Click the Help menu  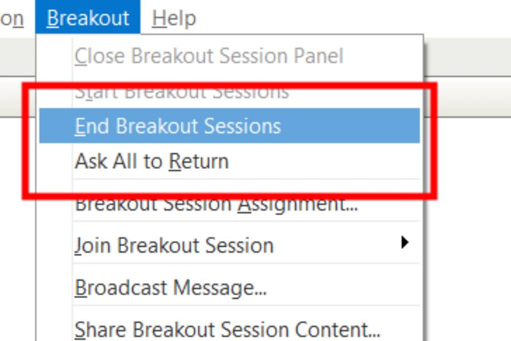coord(174,17)
